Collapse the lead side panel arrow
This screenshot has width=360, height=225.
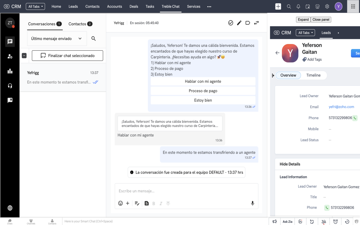[x=273, y=75]
